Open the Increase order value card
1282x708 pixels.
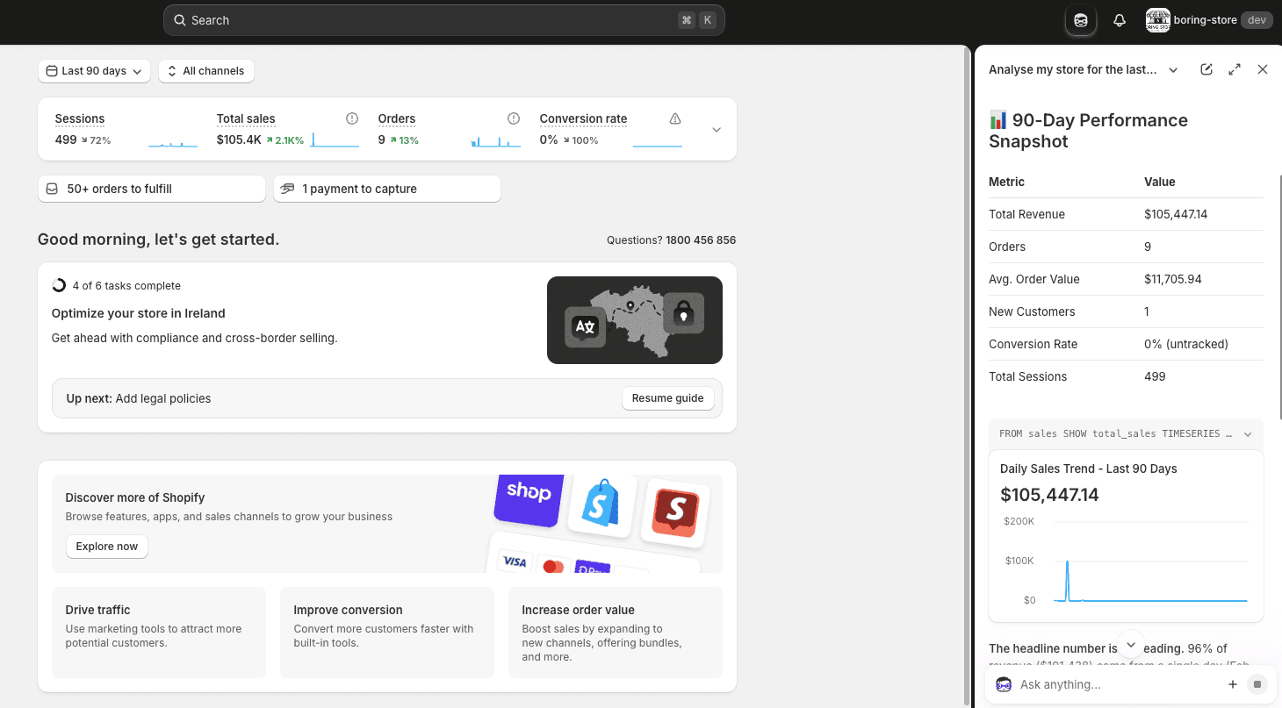[616, 633]
